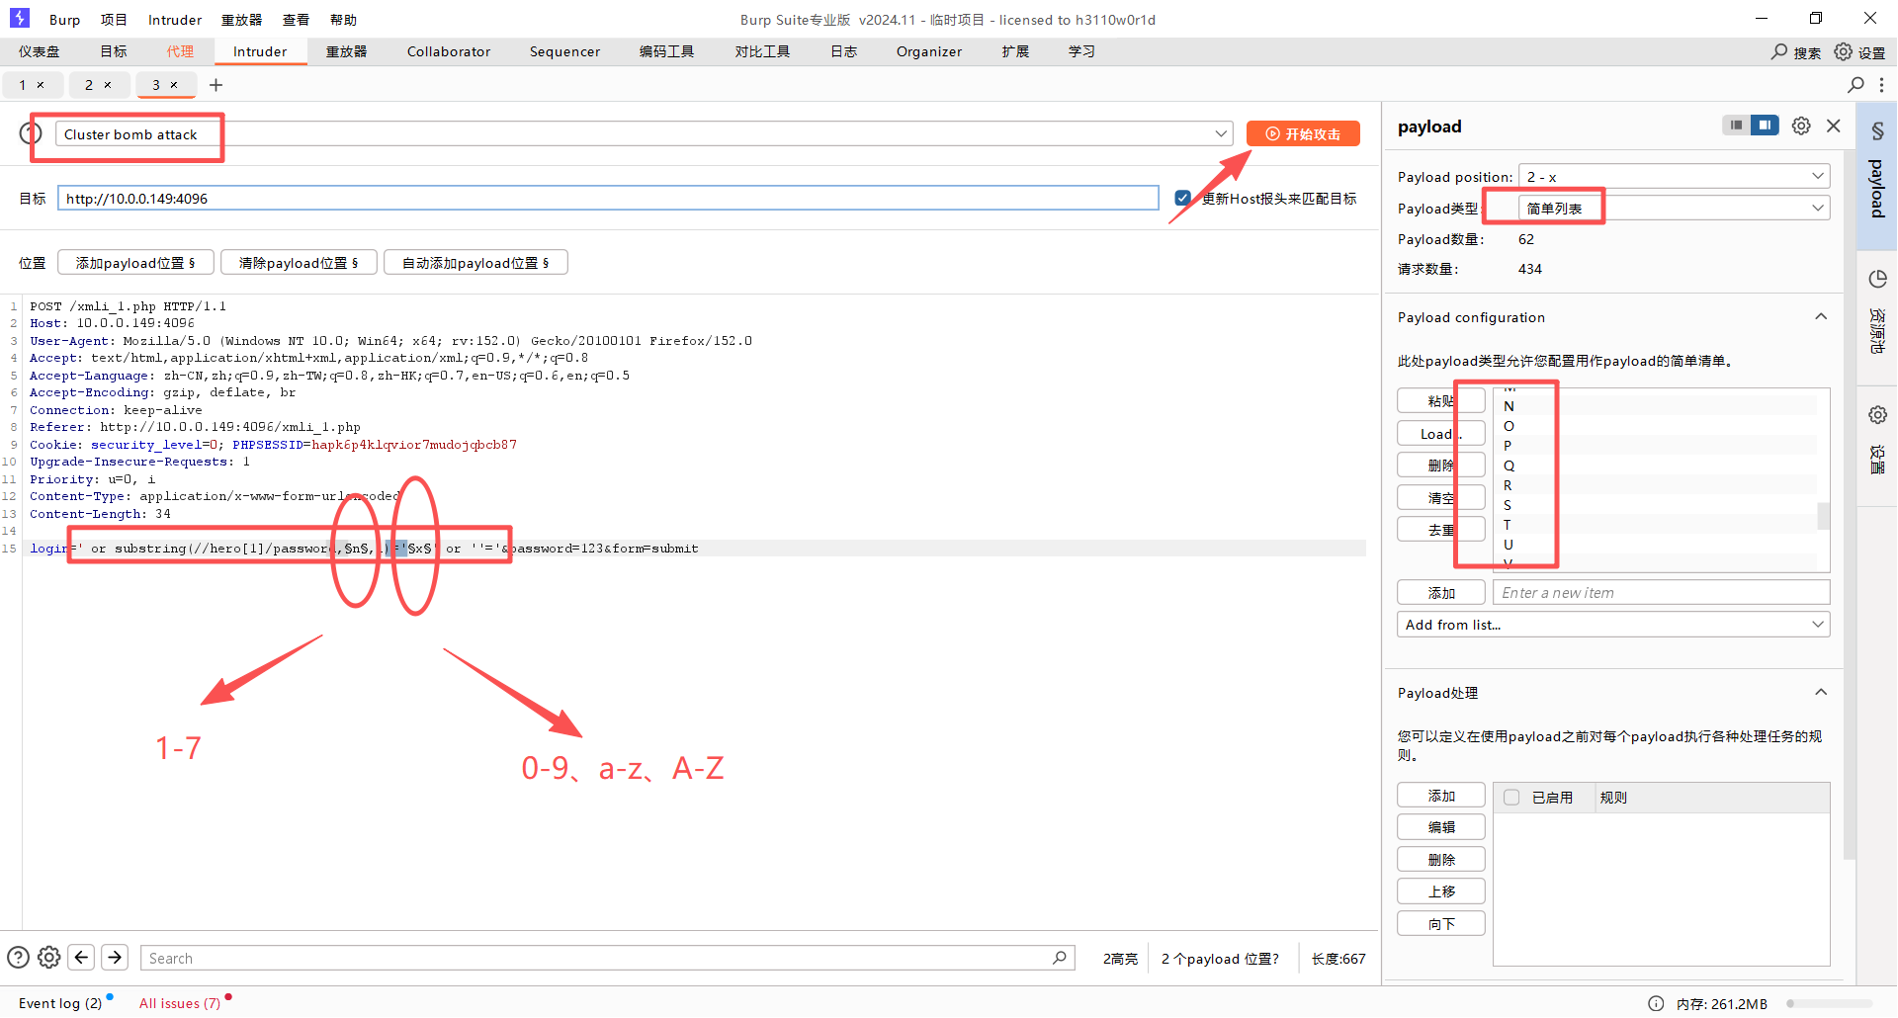The height and width of the screenshot is (1018, 1898).
Task: Click 上移 button in payload processing
Action: (x=1440, y=891)
